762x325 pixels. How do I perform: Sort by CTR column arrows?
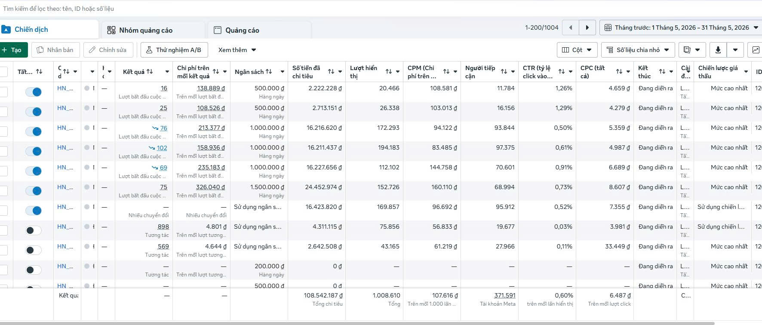[x=562, y=71]
